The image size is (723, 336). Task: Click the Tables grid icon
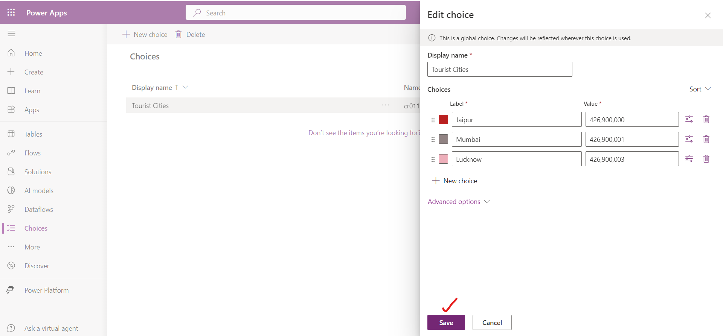(11, 134)
